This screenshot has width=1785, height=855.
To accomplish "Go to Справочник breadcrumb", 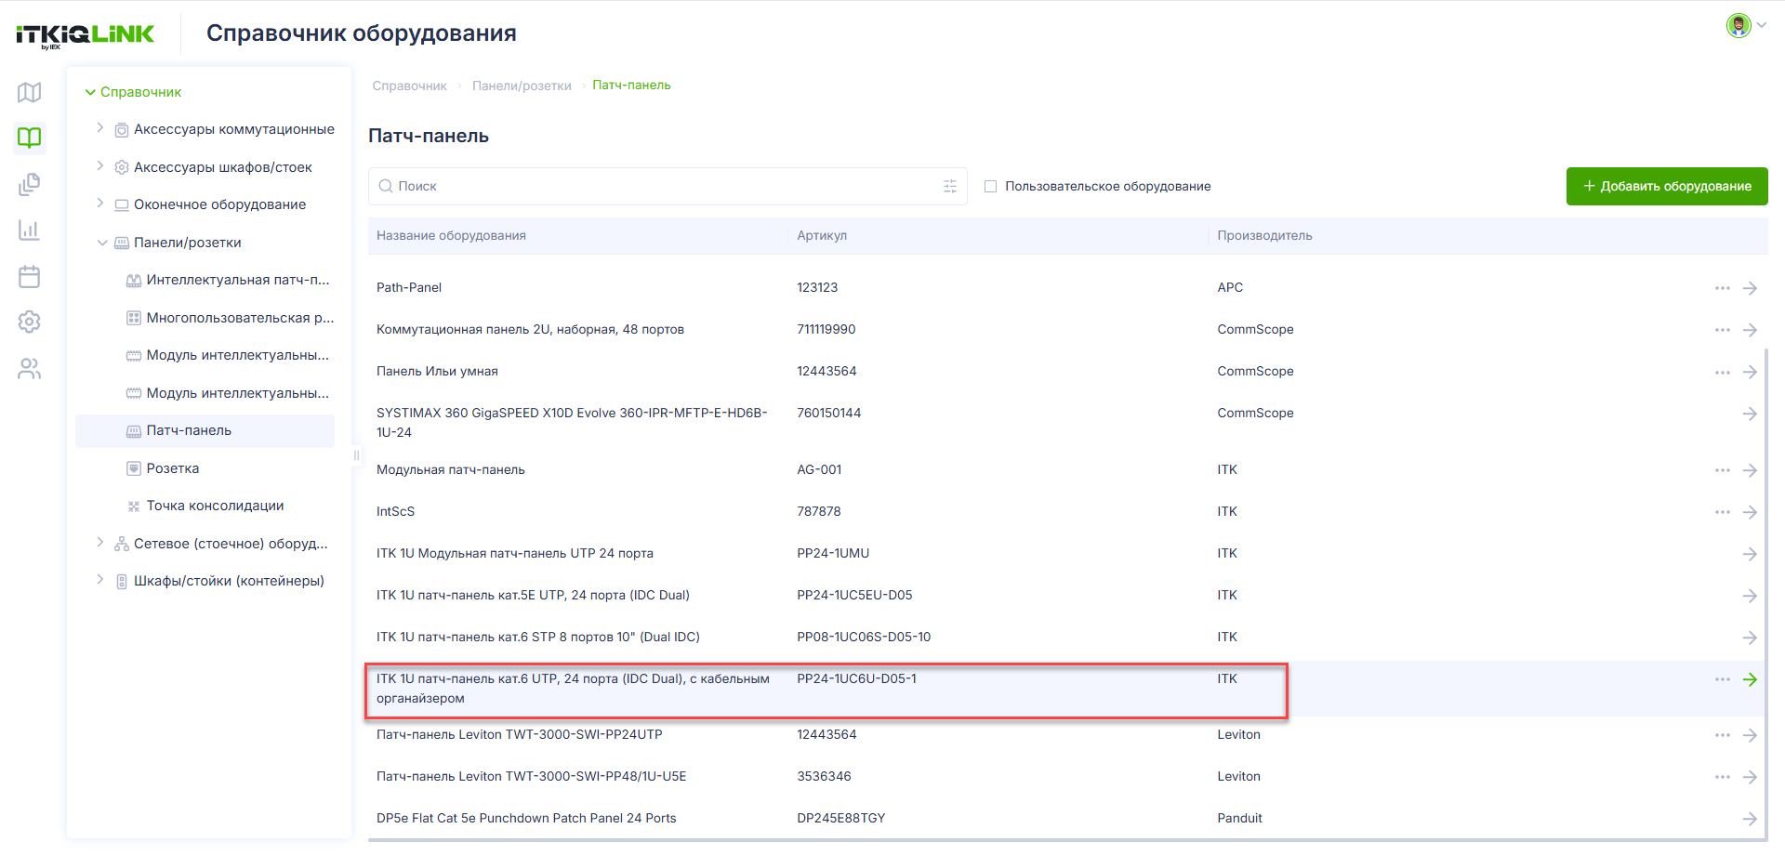I will pos(409,85).
